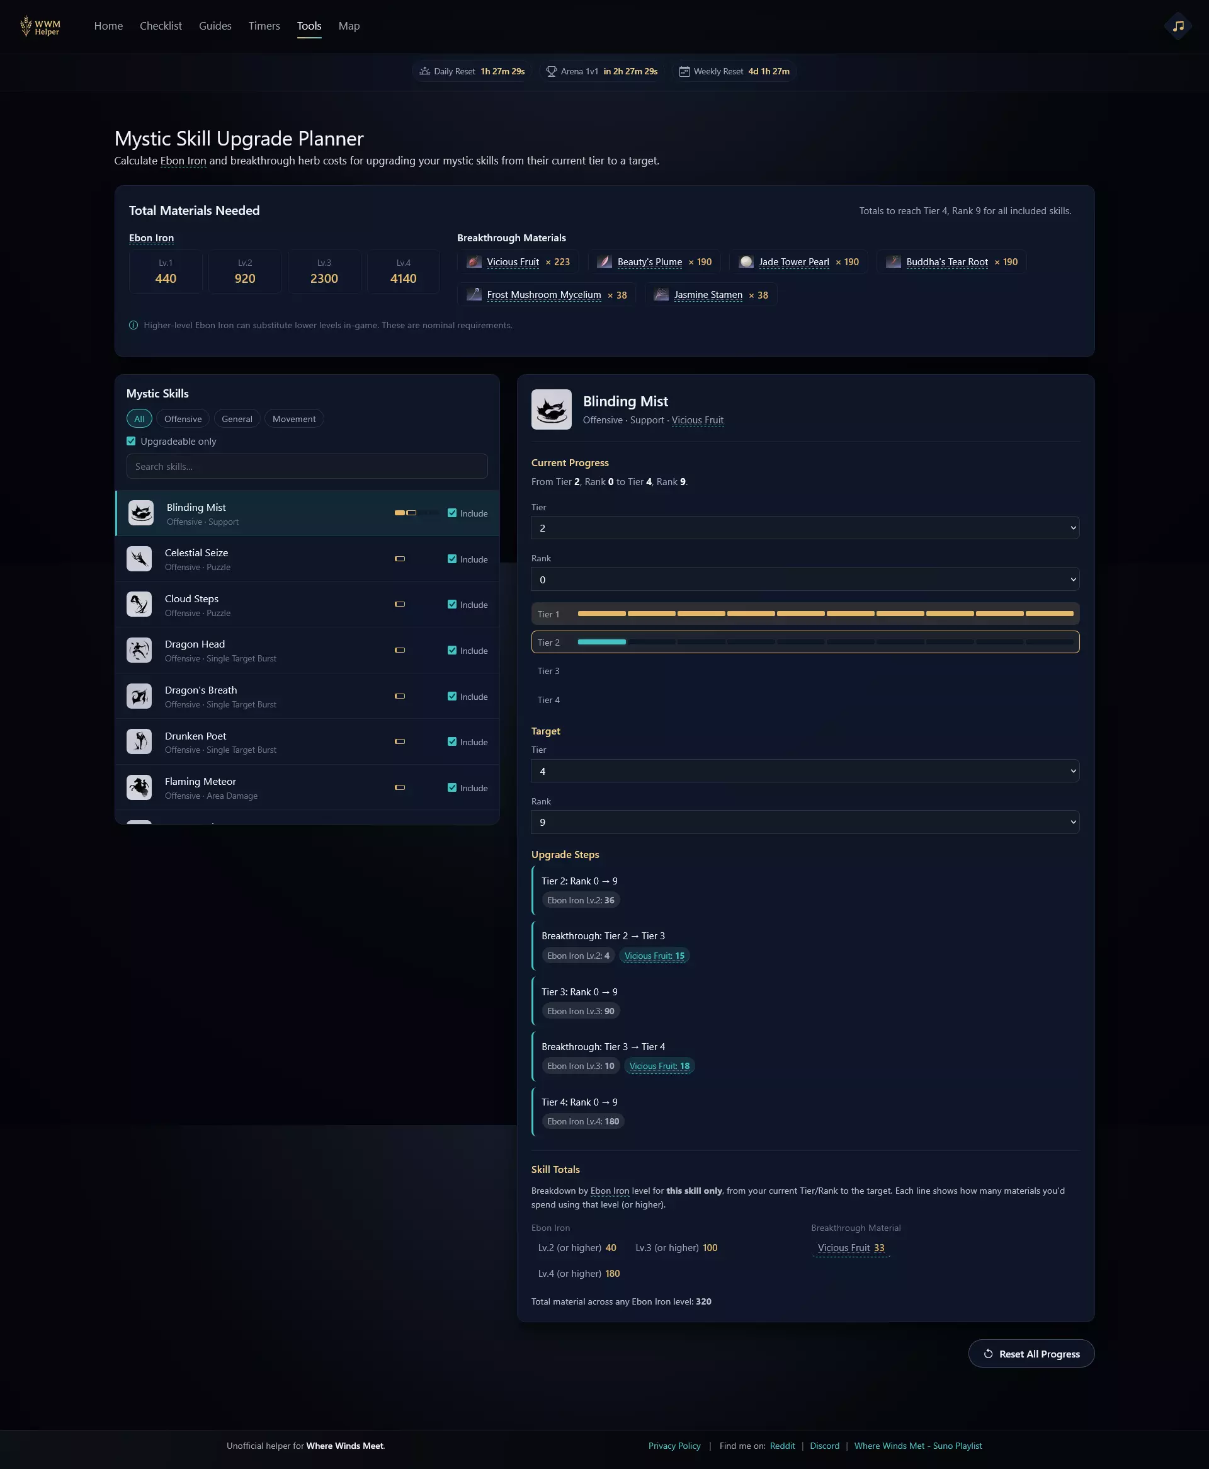1209x1469 pixels.
Task: Open the target Rank dropdown
Action: [x=804, y=822]
